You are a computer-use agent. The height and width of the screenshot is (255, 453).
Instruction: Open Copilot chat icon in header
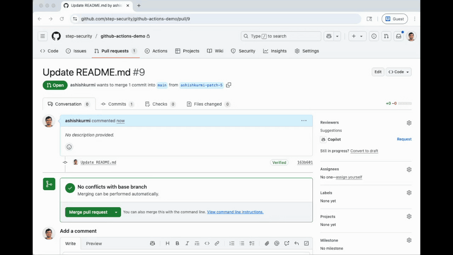329,36
